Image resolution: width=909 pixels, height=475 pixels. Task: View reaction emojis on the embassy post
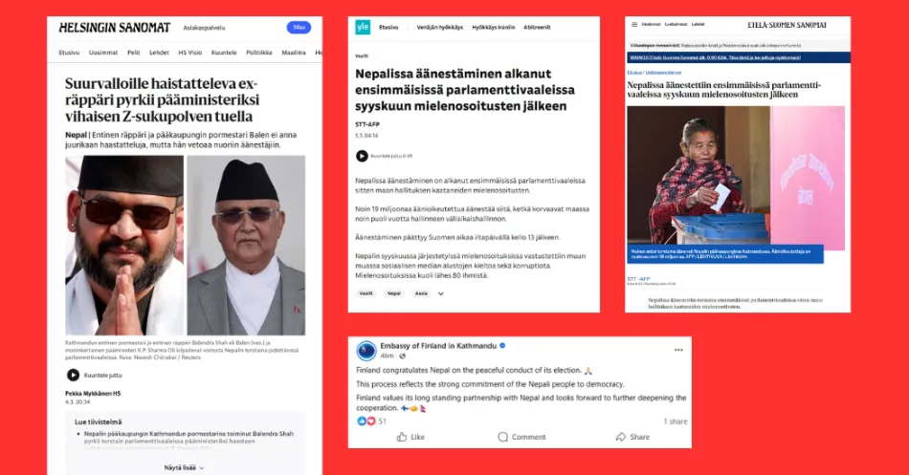(366, 421)
